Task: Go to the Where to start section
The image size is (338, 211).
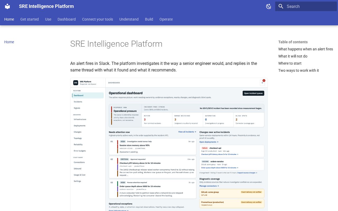Action: (290, 63)
